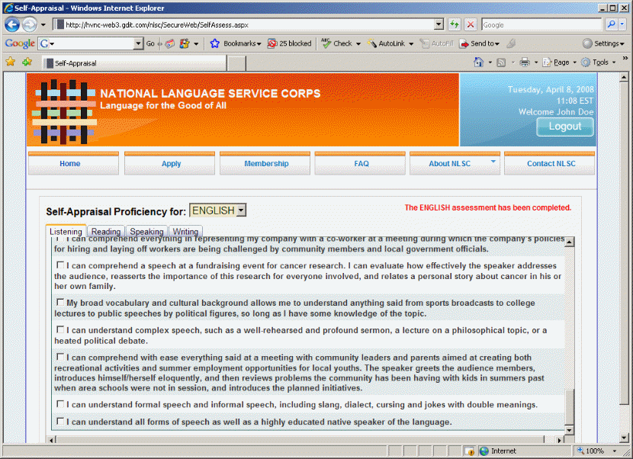This screenshot has height=459, width=633.
Task: Switch to the Speaking tab
Action: (146, 232)
